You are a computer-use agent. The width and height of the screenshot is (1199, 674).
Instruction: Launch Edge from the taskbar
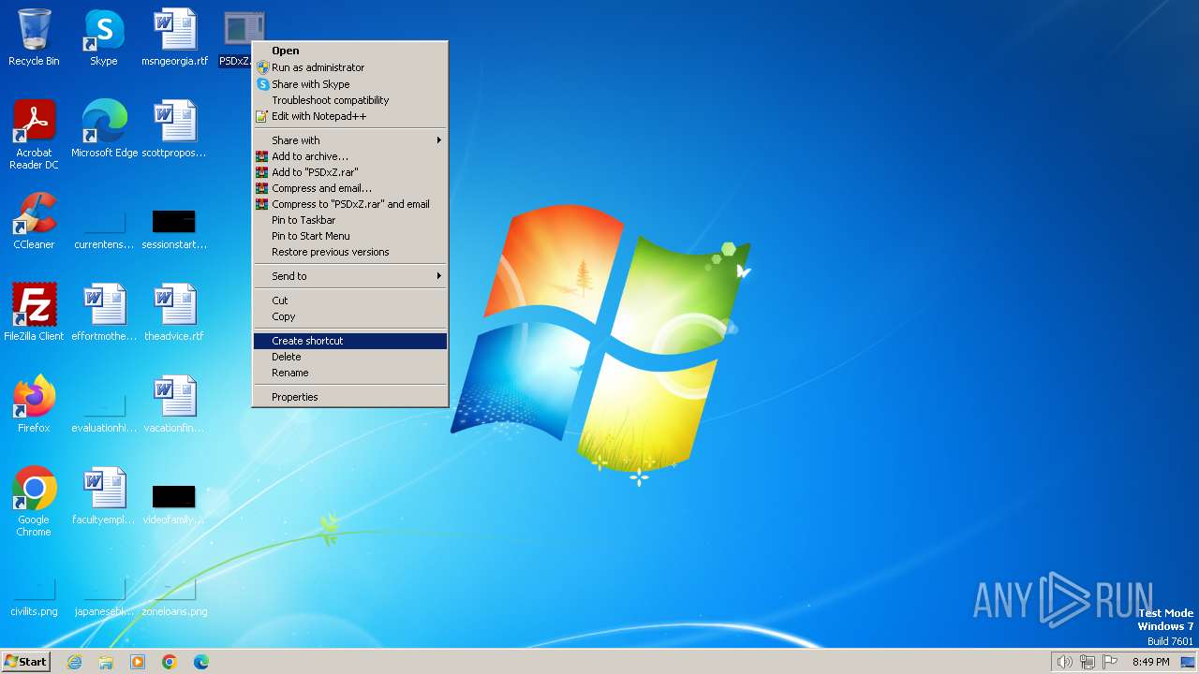click(201, 662)
